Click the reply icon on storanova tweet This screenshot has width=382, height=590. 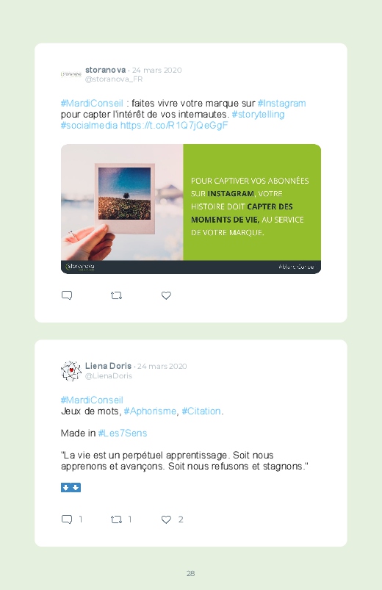coord(67,295)
